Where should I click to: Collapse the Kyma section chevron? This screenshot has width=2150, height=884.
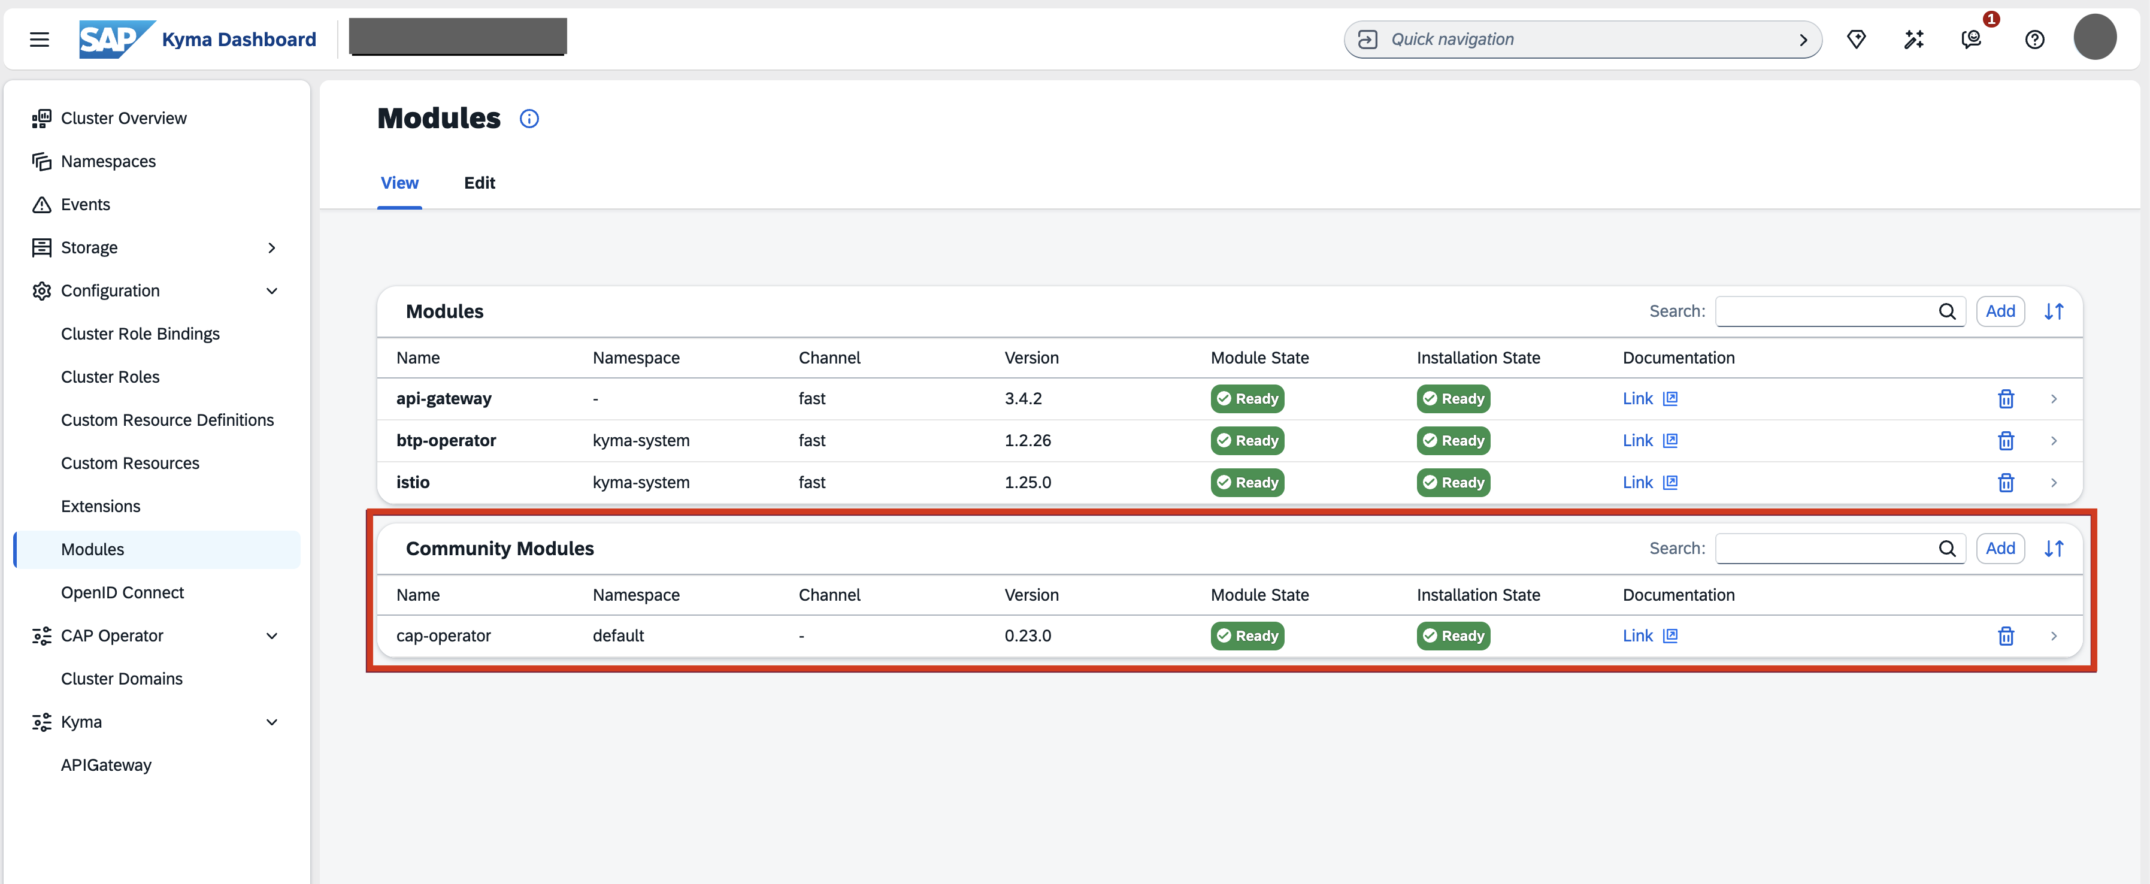[x=271, y=722]
